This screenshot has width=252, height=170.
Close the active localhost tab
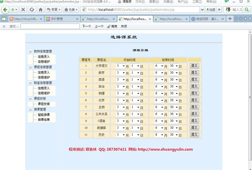coord(150,19)
